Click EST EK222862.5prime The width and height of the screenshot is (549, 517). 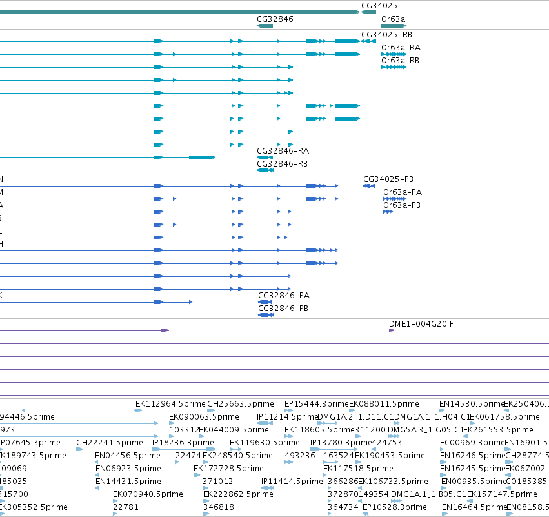click(238, 495)
